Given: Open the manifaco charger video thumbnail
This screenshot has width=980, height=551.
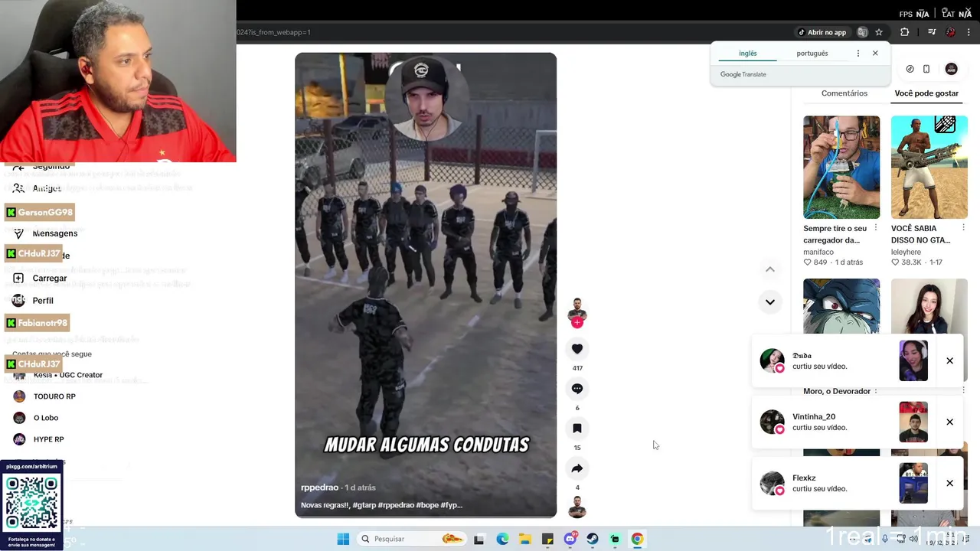Looking at the screenshot, I should (x=841, y=167).
